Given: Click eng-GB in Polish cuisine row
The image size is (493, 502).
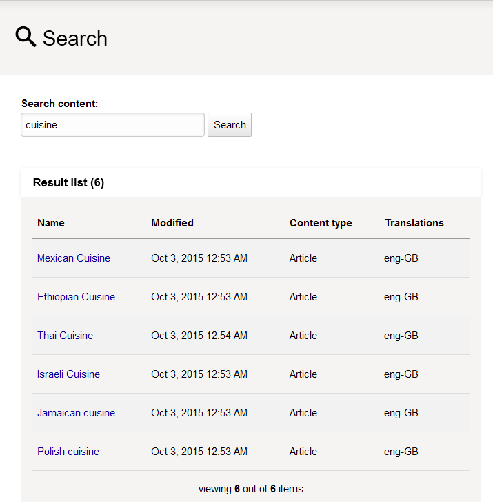Looking at the screenshot, I should tap(401, 452).
